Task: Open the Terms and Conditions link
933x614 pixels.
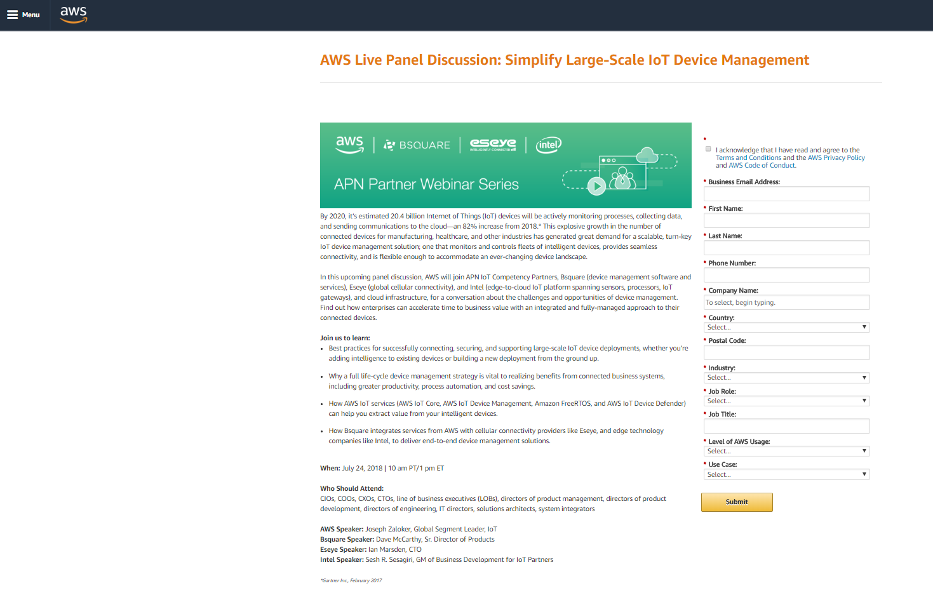Action: tap(748, 158)
